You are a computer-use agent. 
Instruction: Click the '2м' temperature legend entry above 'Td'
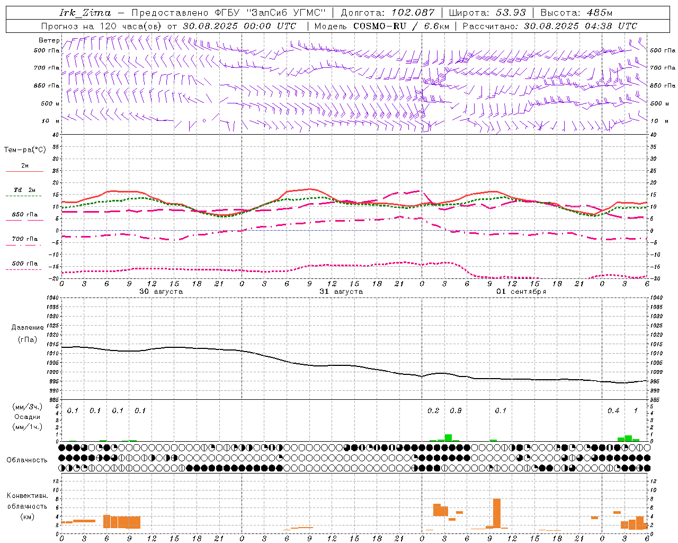pos(25,166)
